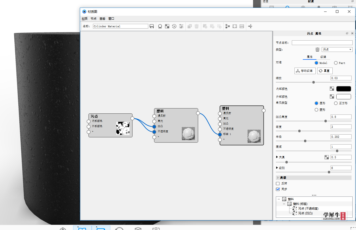Save the material to library icon
Viewport: 356px width, 230px height.
(152, 26)
